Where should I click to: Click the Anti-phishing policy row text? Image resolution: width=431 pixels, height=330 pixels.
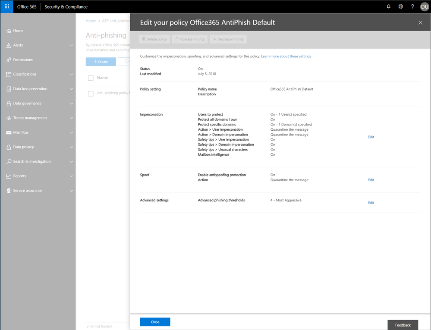(113, 93)
